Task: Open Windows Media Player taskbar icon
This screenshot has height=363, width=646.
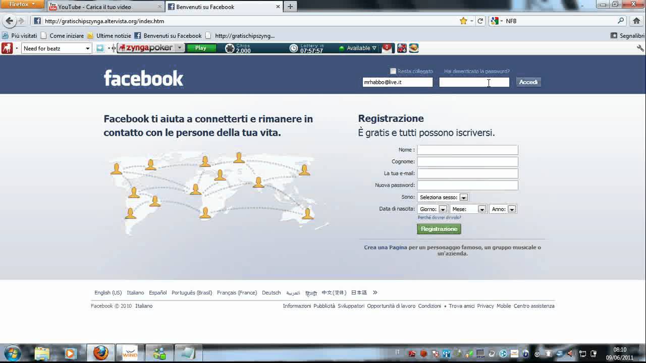Action: [x=70, y=353]
